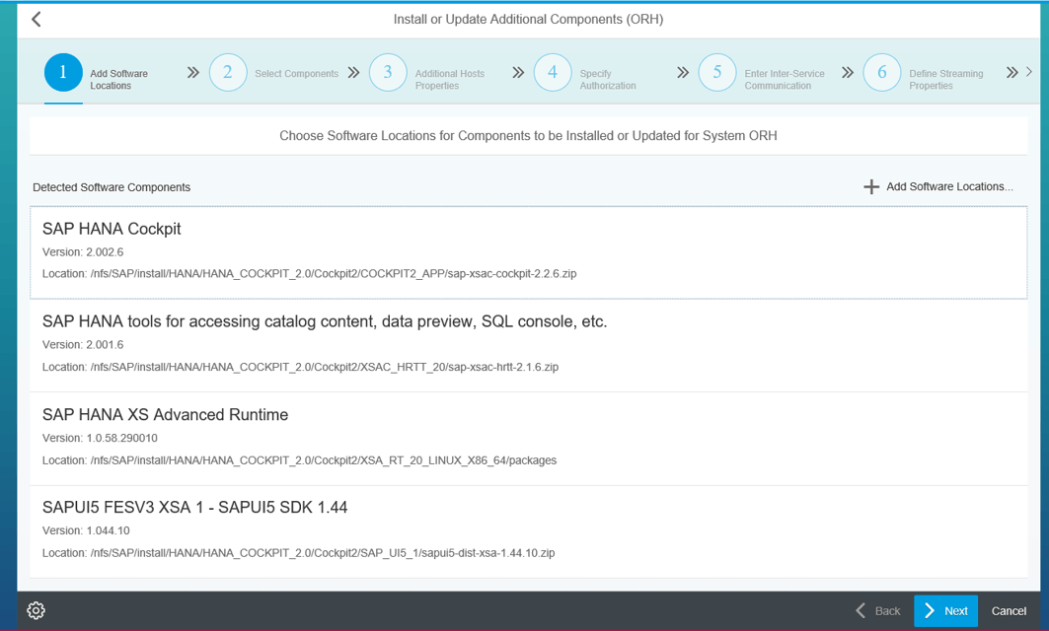Select SAP HANA tools for accessing catalog
This screenshot has width=1049, height=631.
click(x=529, y=346)
